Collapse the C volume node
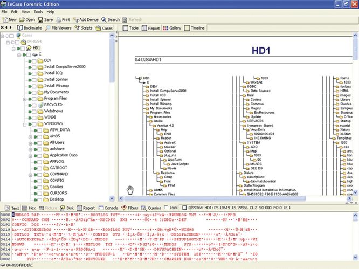The width and height of the screenshot is (359, 269). pos(19,54)
